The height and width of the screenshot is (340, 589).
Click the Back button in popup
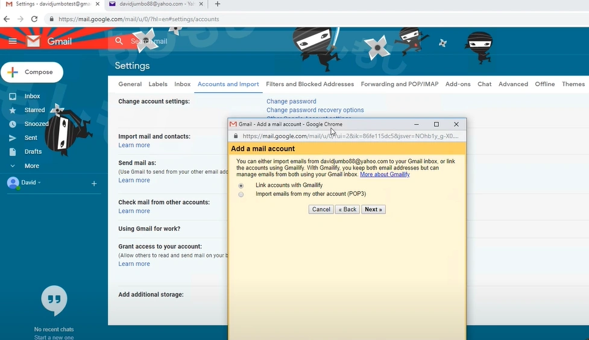coord(347,209)
